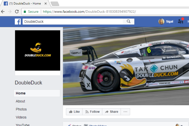Viewport: 189px width, 126px height.
Task: Open a new browser tab
Action: (55, 4)
